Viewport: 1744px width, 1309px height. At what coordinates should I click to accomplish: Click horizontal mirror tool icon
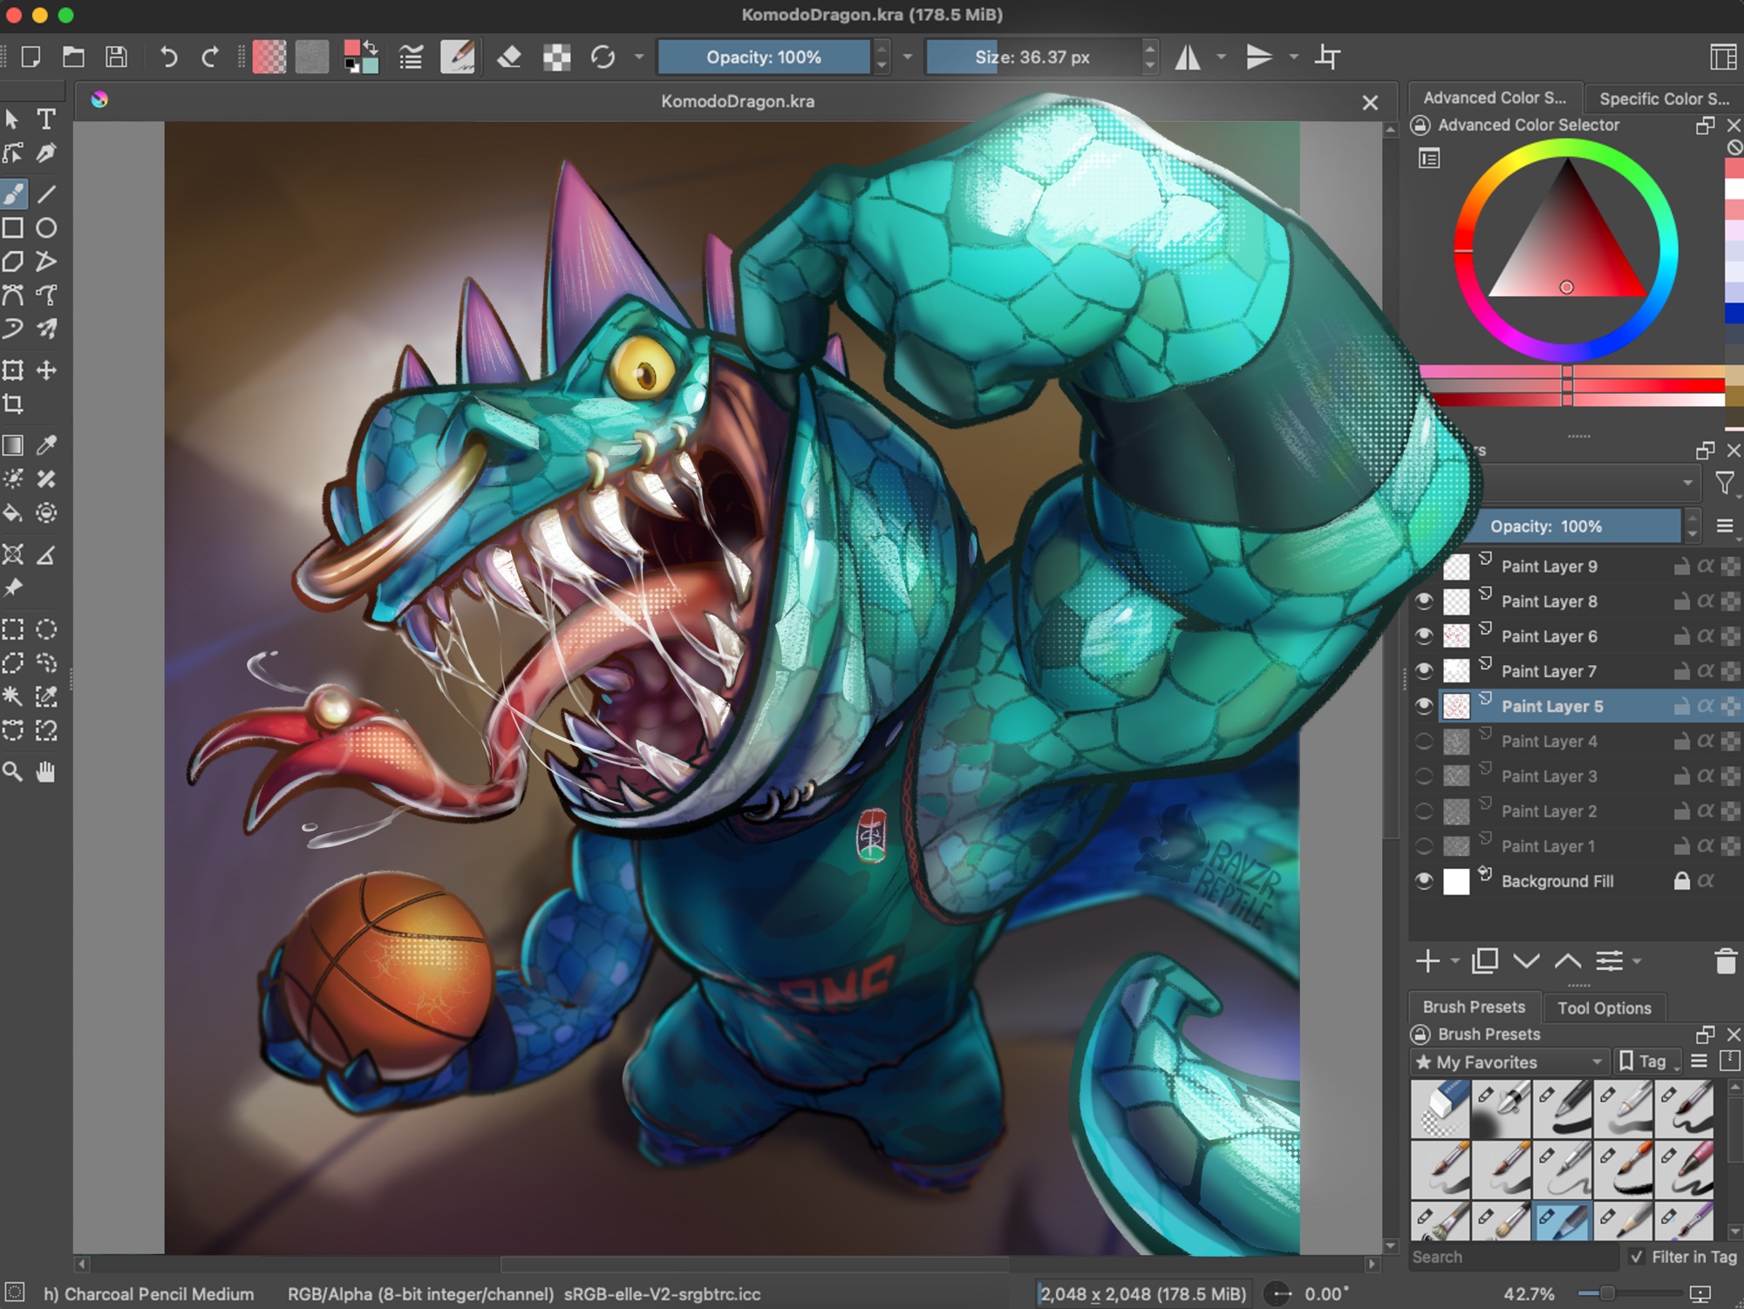1188,58
